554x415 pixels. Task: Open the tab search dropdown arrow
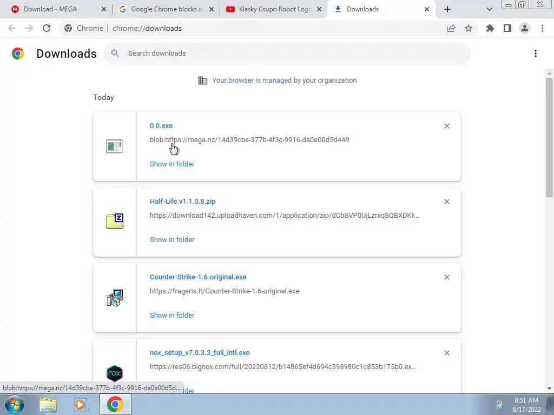[x=489, y=9]
